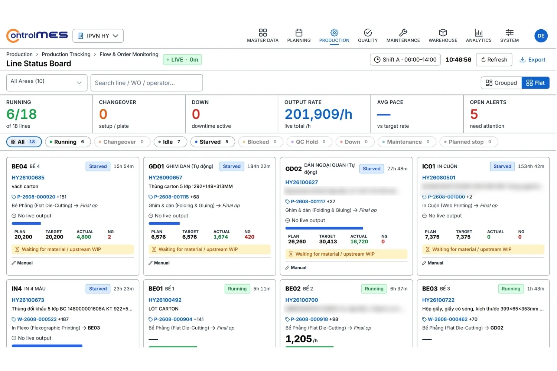Open the Planning calendar icon
Viewport: 557px width, 371px height.
point(299,33)
